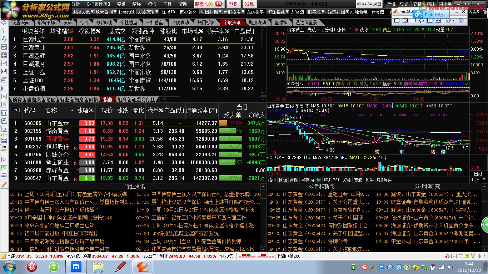
Task: Open the 经济数据 dropdown
Action: point(338,12)
